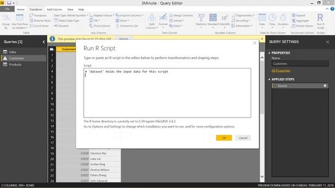335x188 pixels.
Task: Switch to the Help tab
Action: pyautogui.click(x=81, y=9)
